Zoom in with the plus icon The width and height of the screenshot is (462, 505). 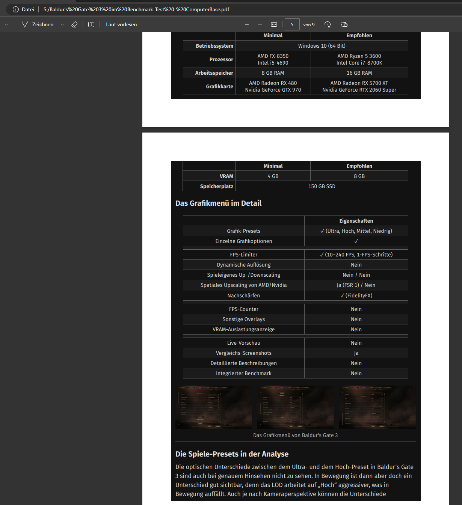(x=260, y=24)
